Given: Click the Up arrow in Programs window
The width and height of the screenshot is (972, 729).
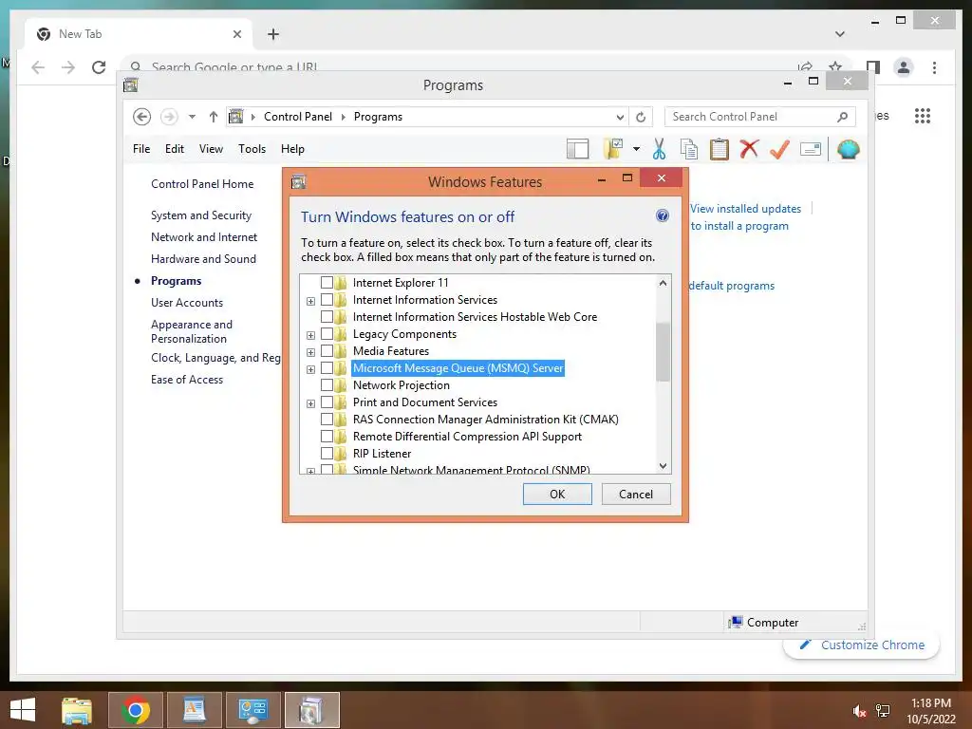Looking at the screenshot, I should tap(214, 117).
